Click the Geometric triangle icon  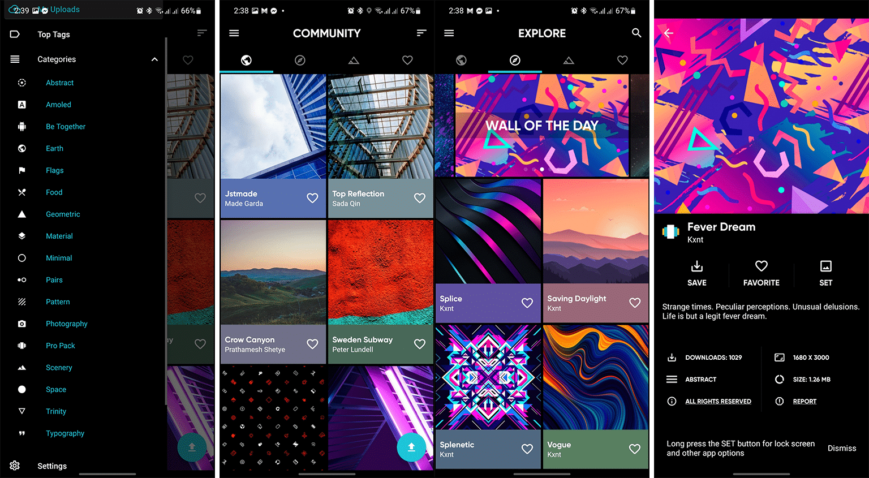point(21,214)
